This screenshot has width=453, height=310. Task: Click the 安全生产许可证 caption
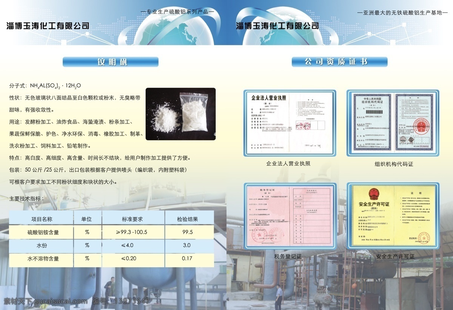click(395, 256)
